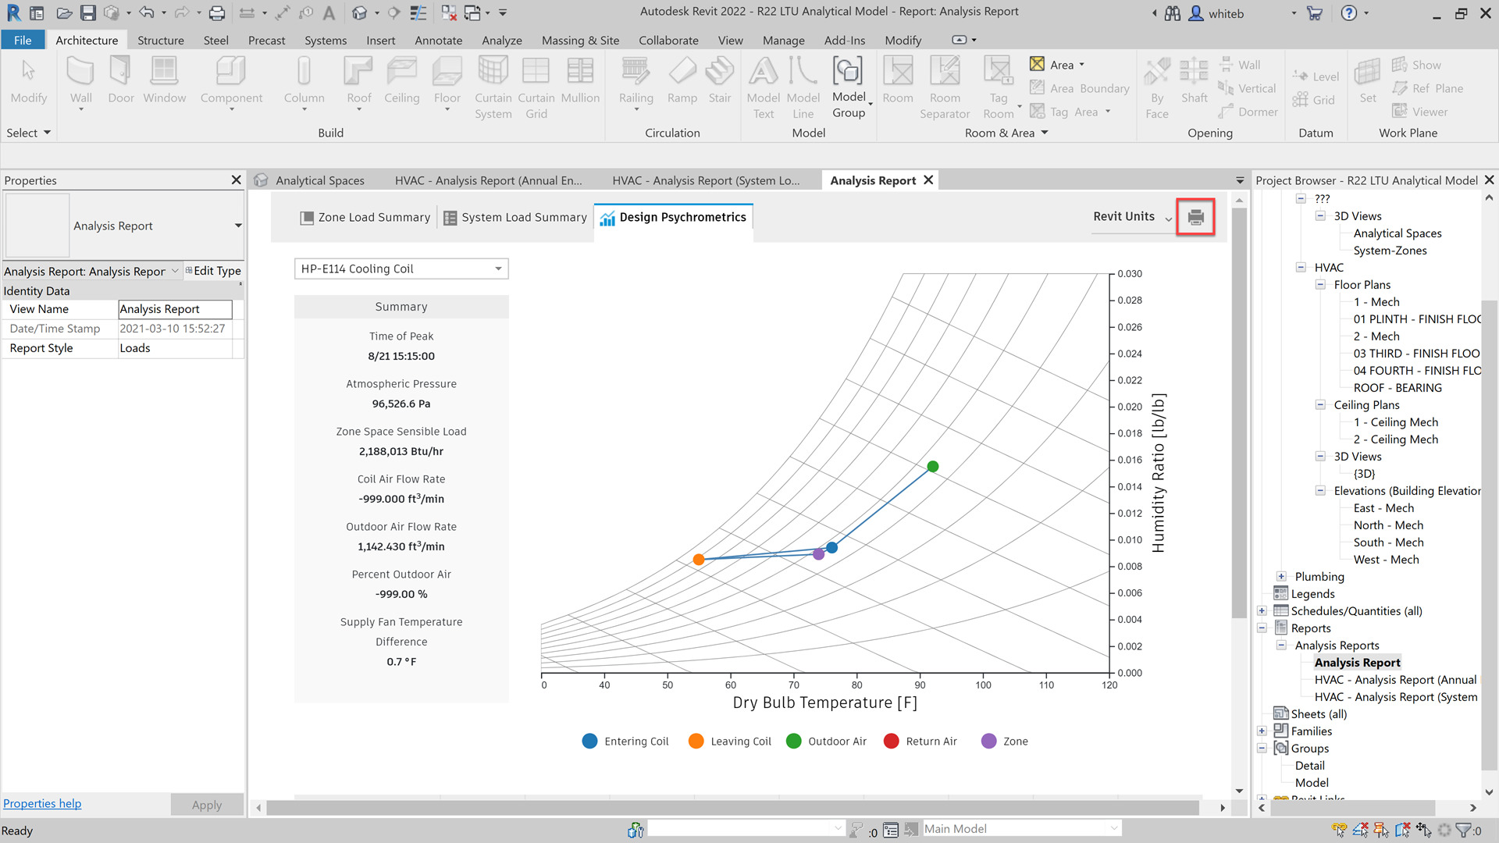Image resolution: width=1499 pixels, height=843 pixels.
Task: Select North - Mech elevation in browser
Action: coord(1388,525)
